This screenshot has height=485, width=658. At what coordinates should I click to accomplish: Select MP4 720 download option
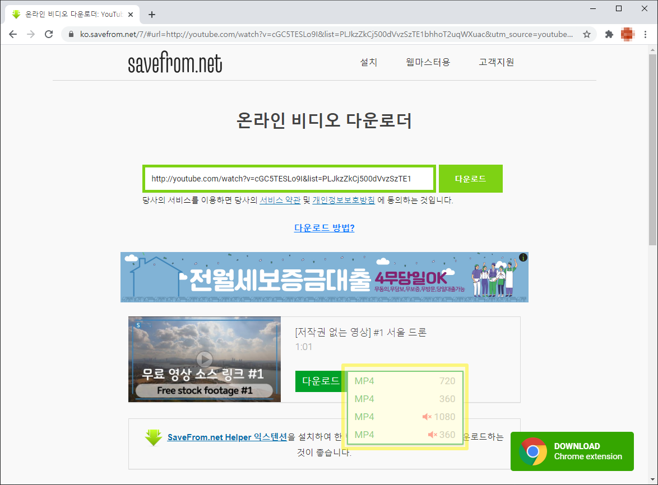tap(405, 381)
